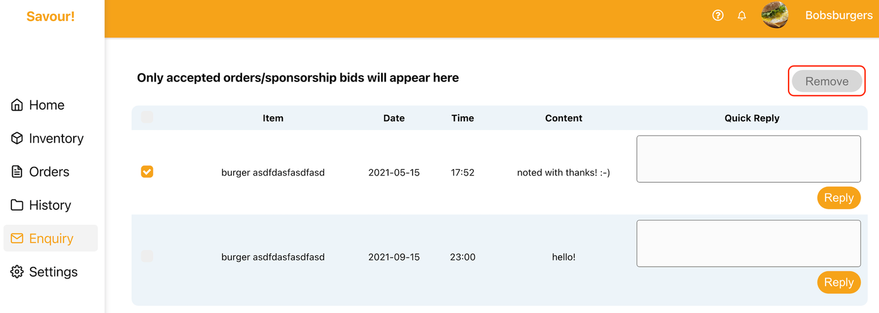Go to the Inventory menu label
Image resolution: width=879 pixels, height=313 pixels.
tap(56, 139)
